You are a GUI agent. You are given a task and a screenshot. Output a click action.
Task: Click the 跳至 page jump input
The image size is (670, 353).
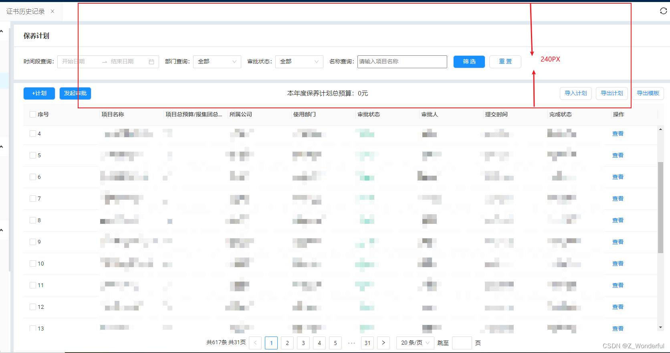tap(462, 343)
